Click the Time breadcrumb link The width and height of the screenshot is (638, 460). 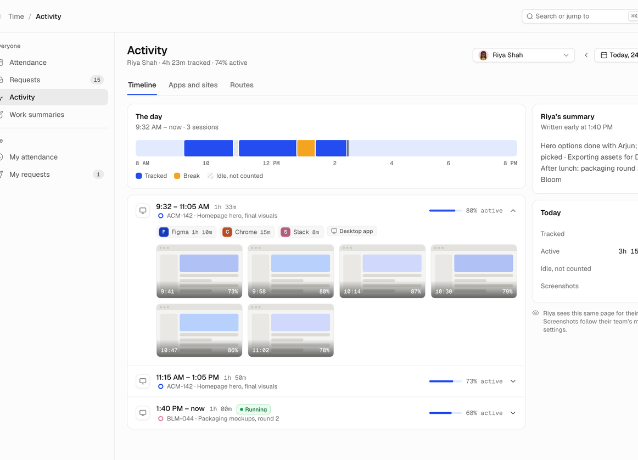click(16, 16)
